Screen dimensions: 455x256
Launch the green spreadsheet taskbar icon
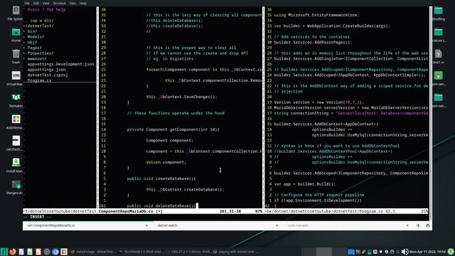pyautogui.click(x=30, y=252)
